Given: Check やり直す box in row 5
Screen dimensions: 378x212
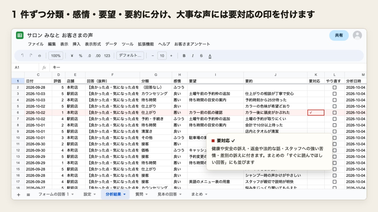Looking at the screenshot, I should pos(334,106).
